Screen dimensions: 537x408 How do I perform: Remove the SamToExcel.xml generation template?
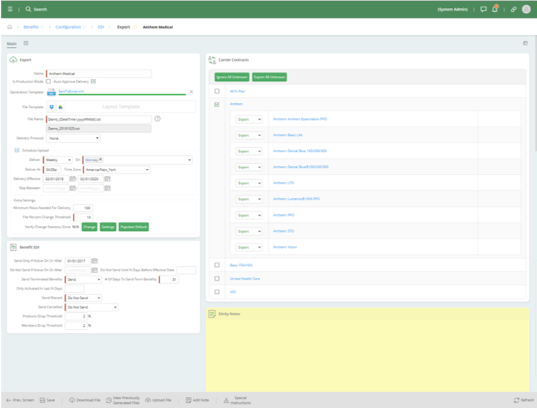coord(191,92)
